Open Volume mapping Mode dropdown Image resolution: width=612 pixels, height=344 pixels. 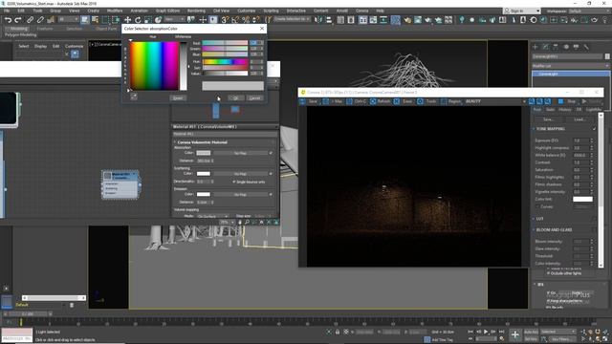pos(212,216)
